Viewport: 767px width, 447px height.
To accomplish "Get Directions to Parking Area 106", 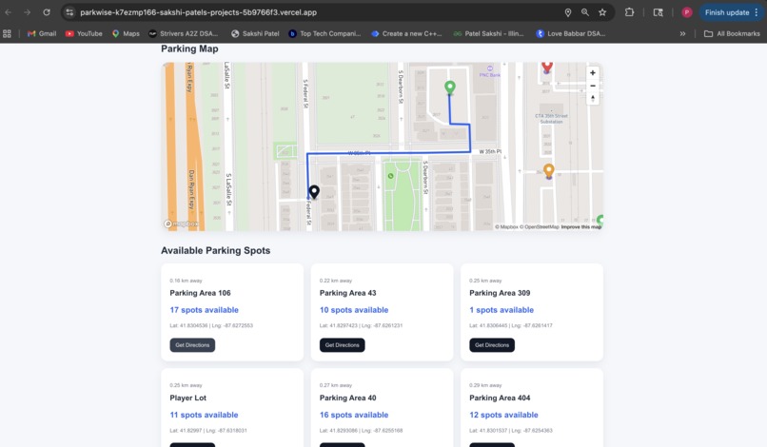I will point(192,345).
